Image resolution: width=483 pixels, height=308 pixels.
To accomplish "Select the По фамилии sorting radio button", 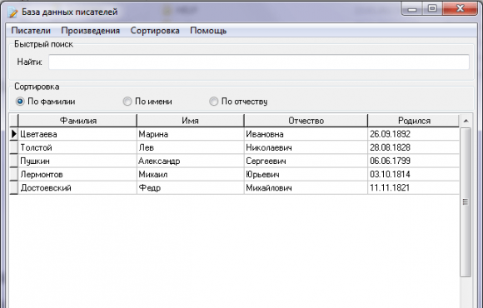I will (x=20, y=102).
